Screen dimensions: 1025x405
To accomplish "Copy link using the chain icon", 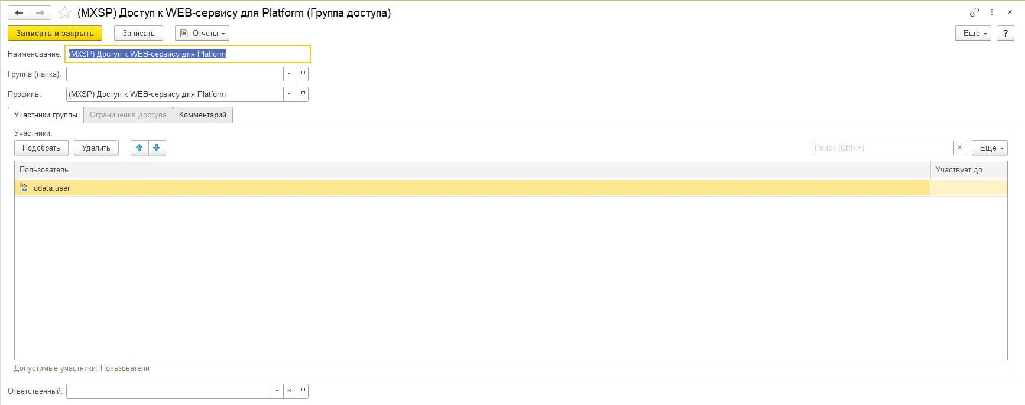I will [974, 12].
